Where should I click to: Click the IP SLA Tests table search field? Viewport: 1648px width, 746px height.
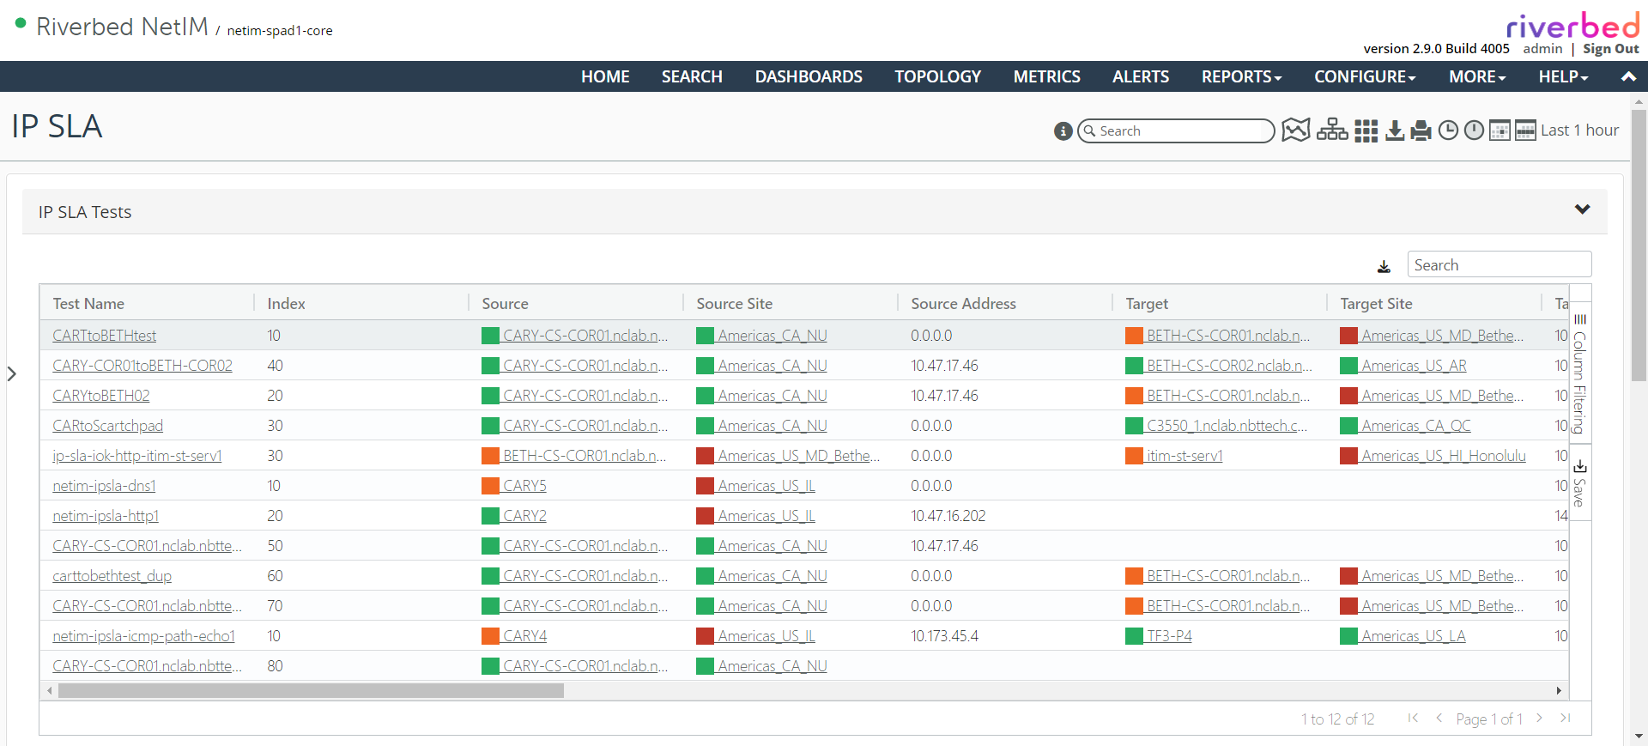click(x=1499, y=265)
